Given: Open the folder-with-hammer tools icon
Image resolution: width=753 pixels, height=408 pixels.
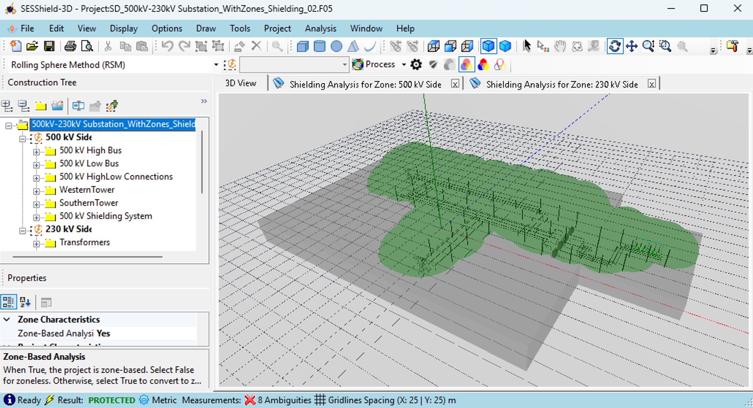Looking at the screenshot, I should tap(733, 46).
